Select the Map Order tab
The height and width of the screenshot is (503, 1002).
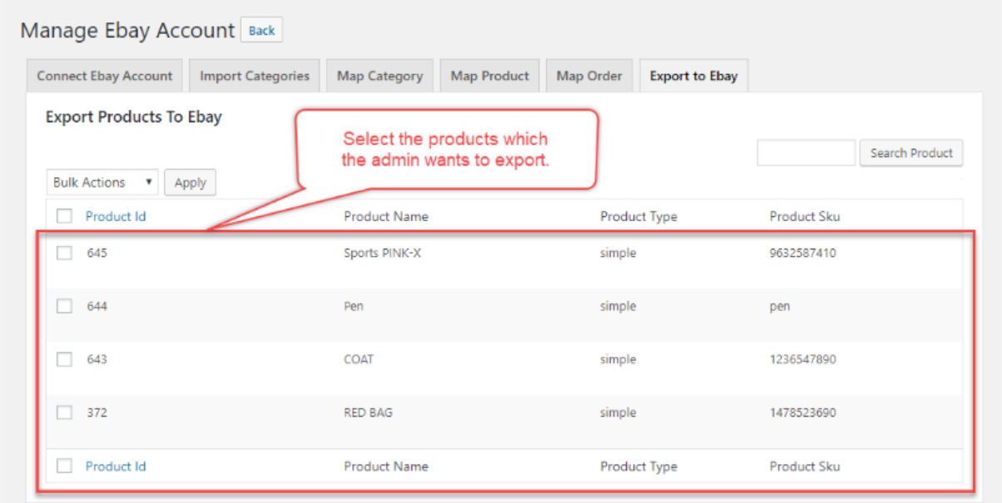(589, 76)
